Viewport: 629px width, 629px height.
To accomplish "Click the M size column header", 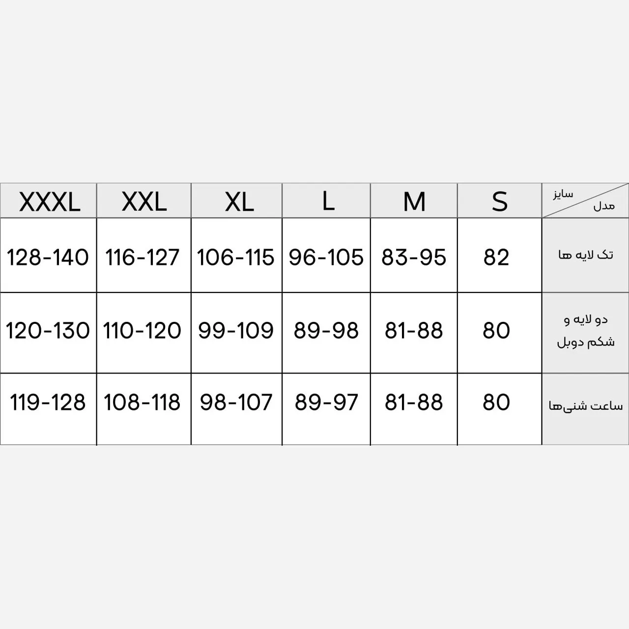I will [414, 201].
